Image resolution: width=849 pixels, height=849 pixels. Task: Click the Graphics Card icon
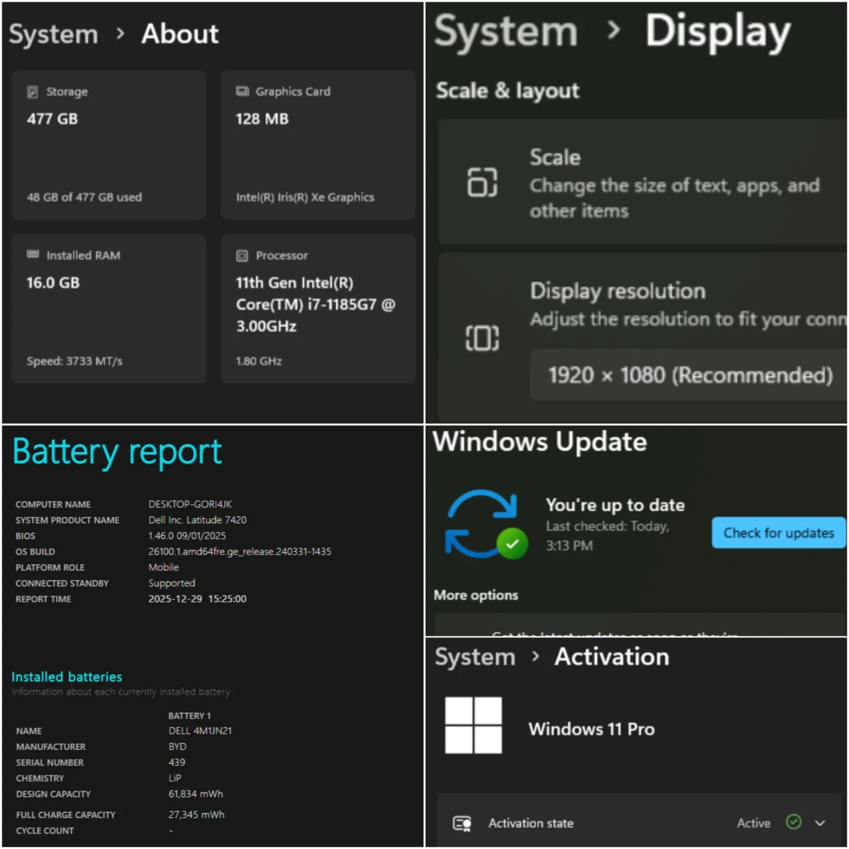(x=242, y=91)
